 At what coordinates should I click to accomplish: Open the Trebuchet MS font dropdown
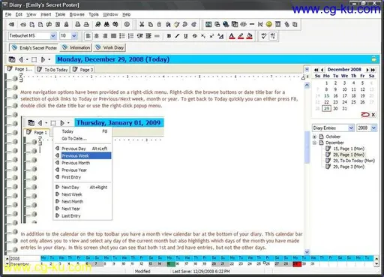[x=53, y=36]
